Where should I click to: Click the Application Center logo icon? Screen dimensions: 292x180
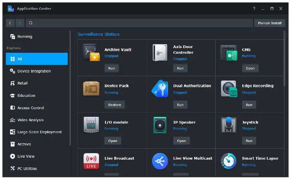click(x=11, y=9)
